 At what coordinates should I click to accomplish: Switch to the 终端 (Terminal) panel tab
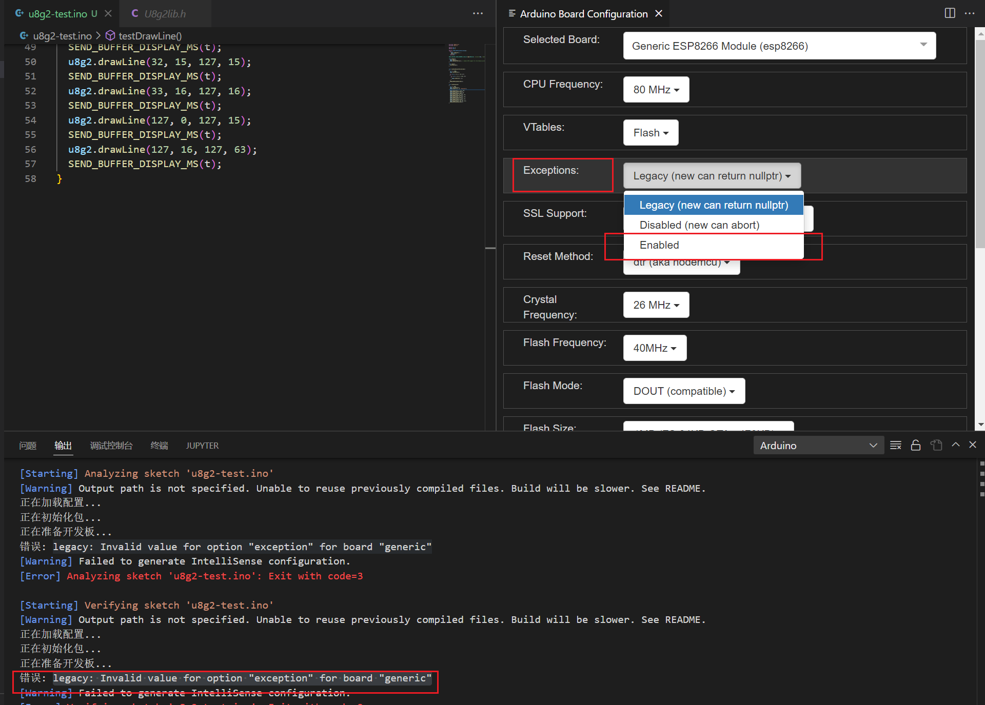click(x=159, y=446)
